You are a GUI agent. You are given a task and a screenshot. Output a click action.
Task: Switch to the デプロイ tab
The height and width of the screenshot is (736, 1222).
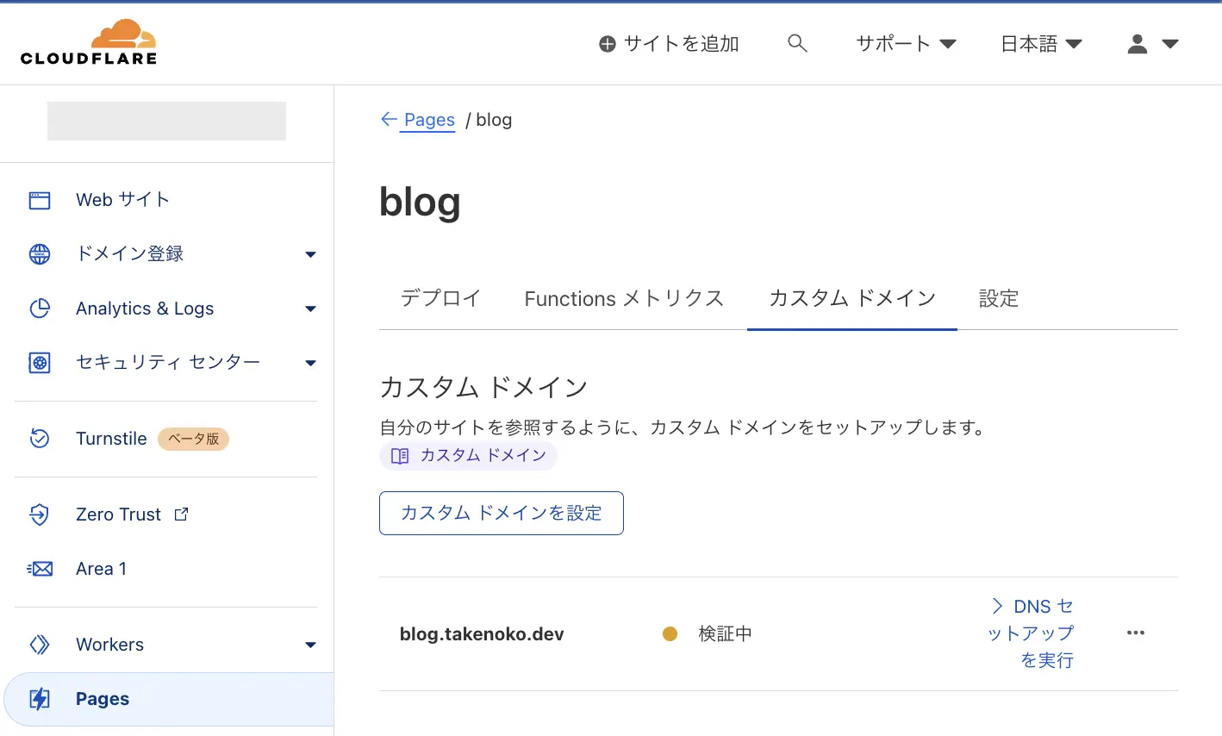tap(440, 298)
